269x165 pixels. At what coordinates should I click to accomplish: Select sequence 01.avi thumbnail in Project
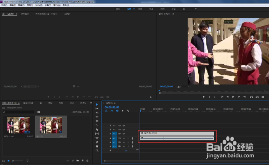pyautogui.click(x=18, y=125)
